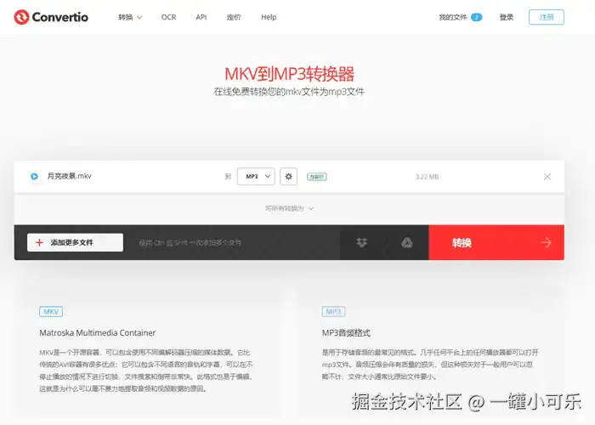Add files from Dropbox icon

(362, 242)
